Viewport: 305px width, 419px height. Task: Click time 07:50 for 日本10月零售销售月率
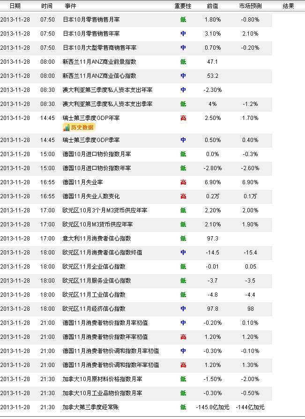(x=47, y=20)
